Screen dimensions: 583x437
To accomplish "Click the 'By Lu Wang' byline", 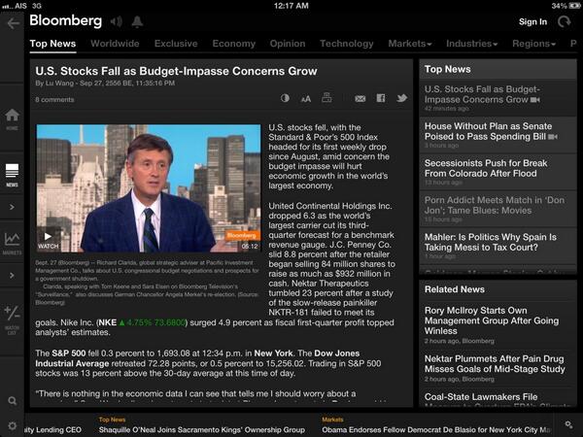I will (x=54, y=83).
